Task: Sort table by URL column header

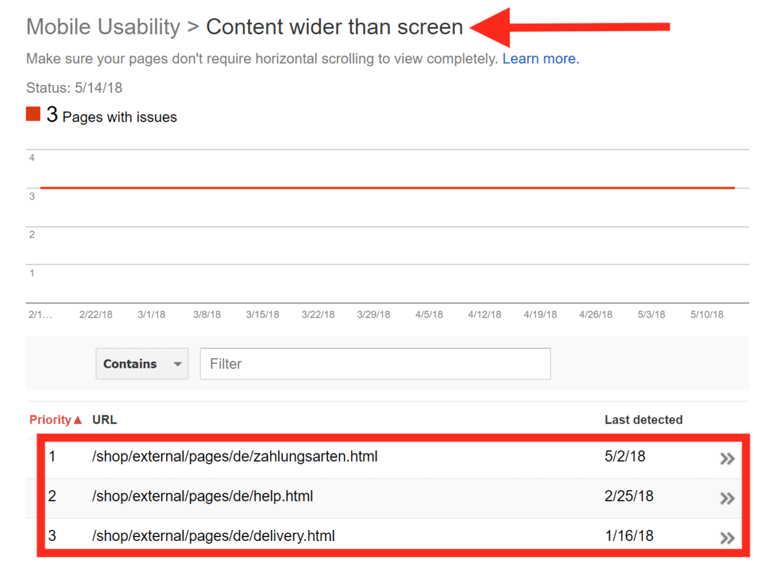Action: coord(105,420)
